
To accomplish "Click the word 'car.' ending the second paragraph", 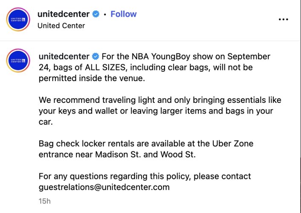I will [x=46, y=122].
